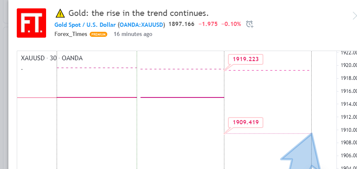Click the 1919.223 price label callout
The height and width of the screenshot is (169, 357).
click(x=245, y=59)
